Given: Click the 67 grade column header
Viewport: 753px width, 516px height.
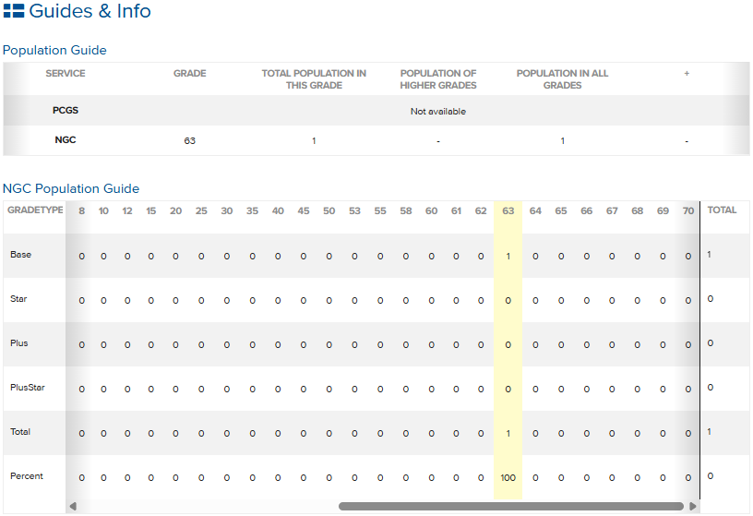Looking at the screenshot, I should [612, 210].
